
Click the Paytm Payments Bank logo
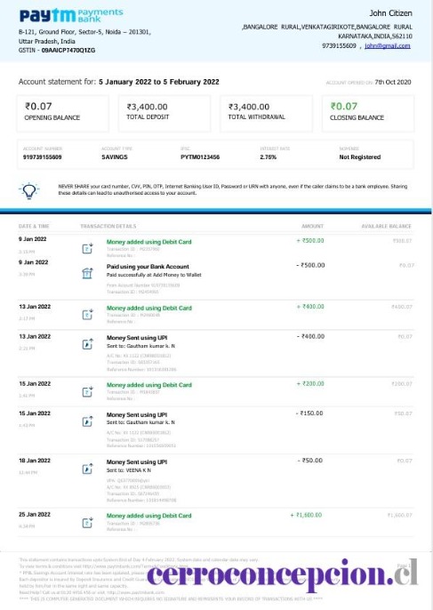coord(71,15)
